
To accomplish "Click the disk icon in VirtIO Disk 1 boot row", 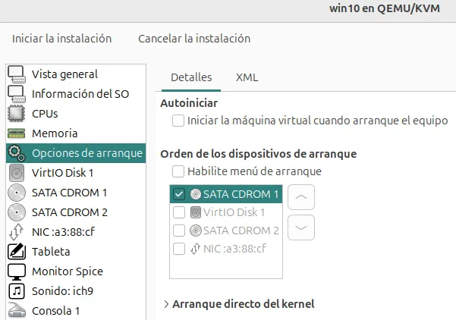I will click(x=196, y=212).
